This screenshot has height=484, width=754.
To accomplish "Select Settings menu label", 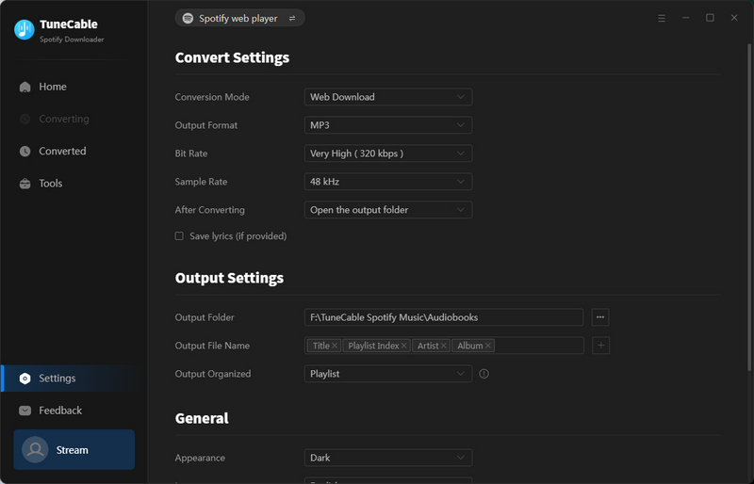I will tap(57, 379).
